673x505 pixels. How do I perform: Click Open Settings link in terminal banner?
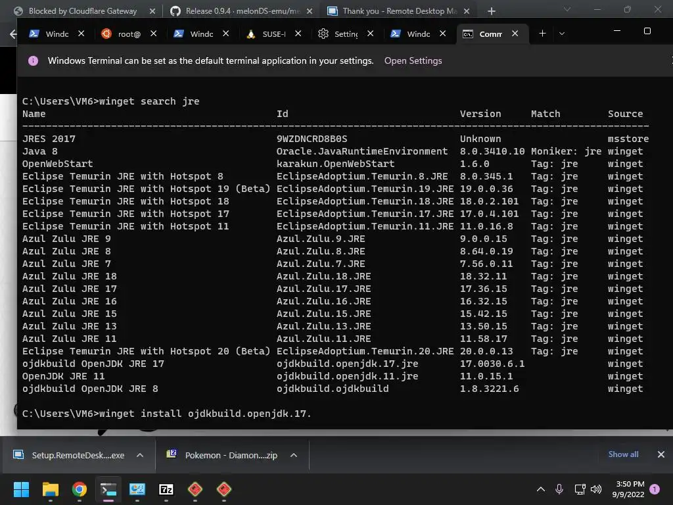tap(413, 61)
